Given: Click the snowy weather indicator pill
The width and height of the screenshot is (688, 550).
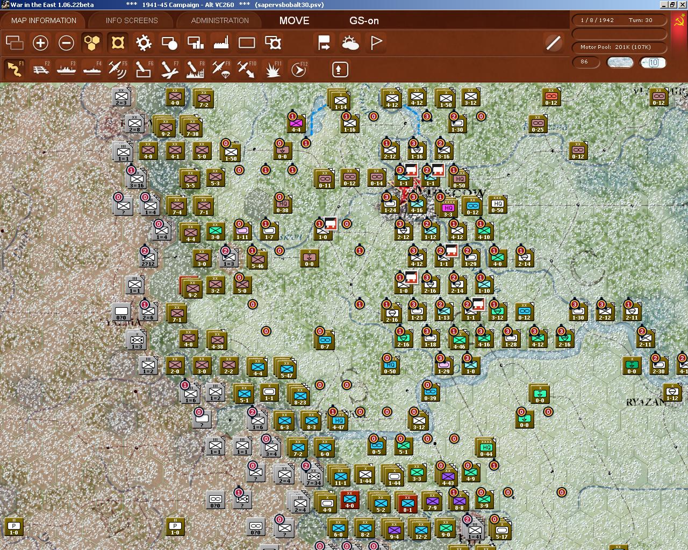Looking at the screenshot, I should [620, 62].
